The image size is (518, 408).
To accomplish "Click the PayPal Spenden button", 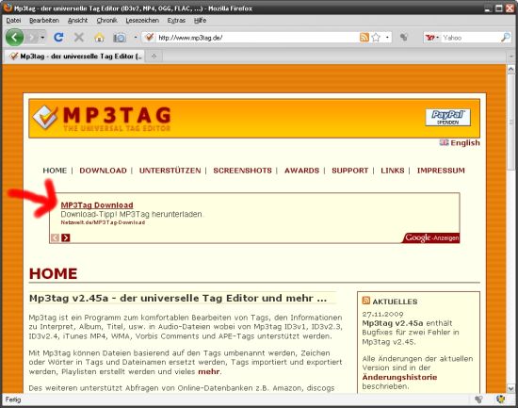I will pyautogui.click(x=448, y=117).
